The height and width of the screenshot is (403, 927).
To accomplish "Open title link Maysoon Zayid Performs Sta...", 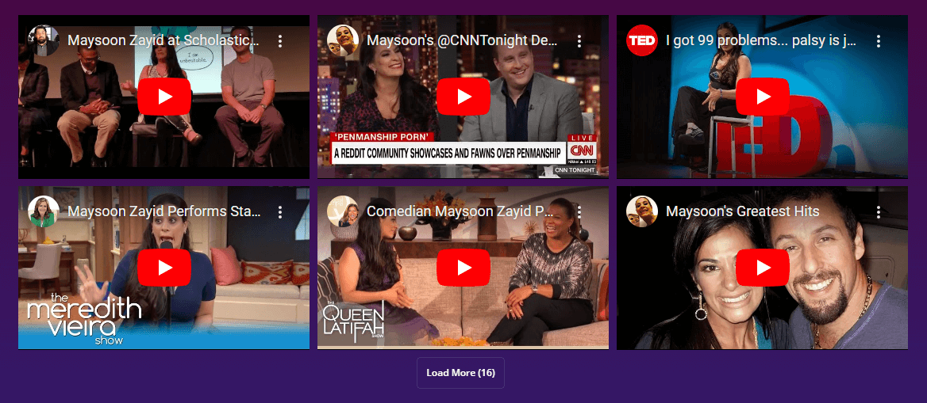I will (x=163, y=212).
